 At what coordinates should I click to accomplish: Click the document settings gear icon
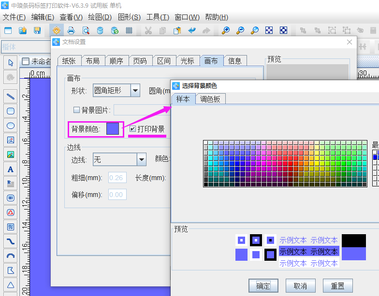57,30
